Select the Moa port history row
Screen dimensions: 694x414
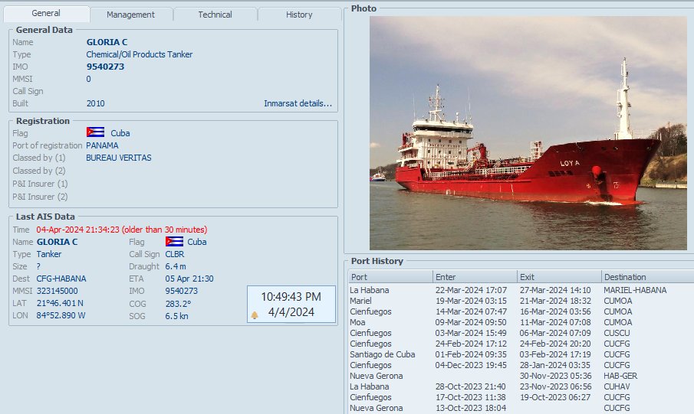pyautogui.click(x=521, y=322)
